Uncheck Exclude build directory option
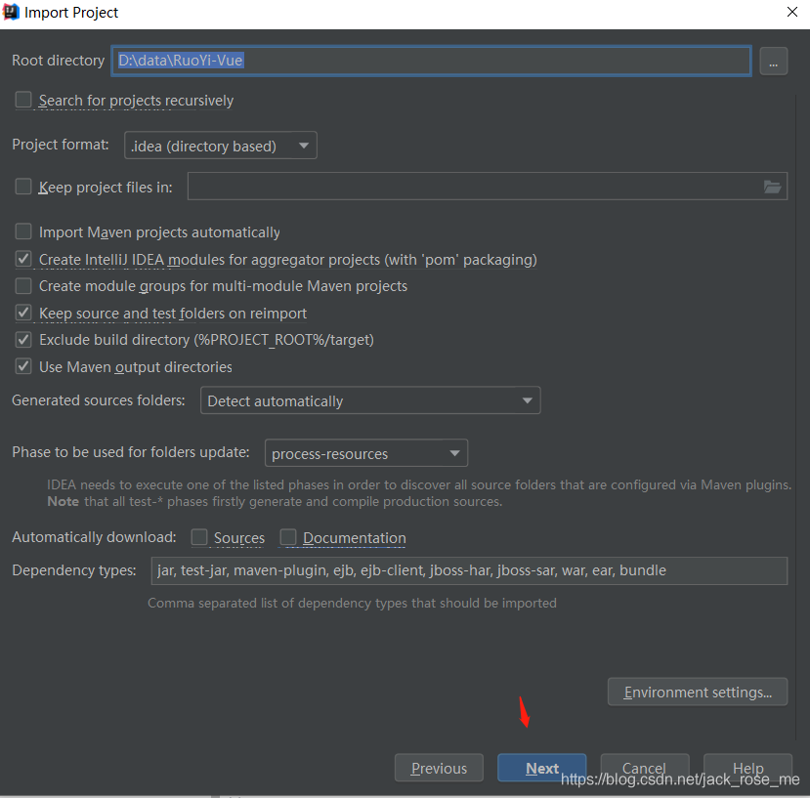This screenshot has width=810, height=798. pos(23,339)
